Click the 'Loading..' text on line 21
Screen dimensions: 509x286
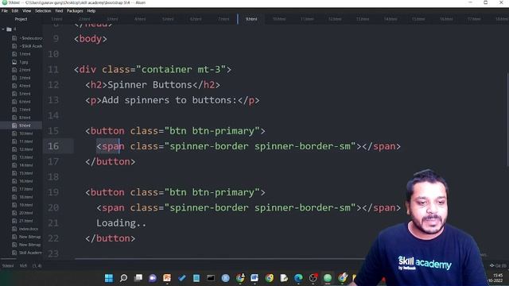point(121,223)
